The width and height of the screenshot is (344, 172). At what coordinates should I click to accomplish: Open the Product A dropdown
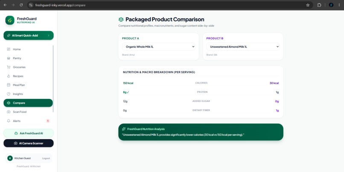click(x=159, y=46)
